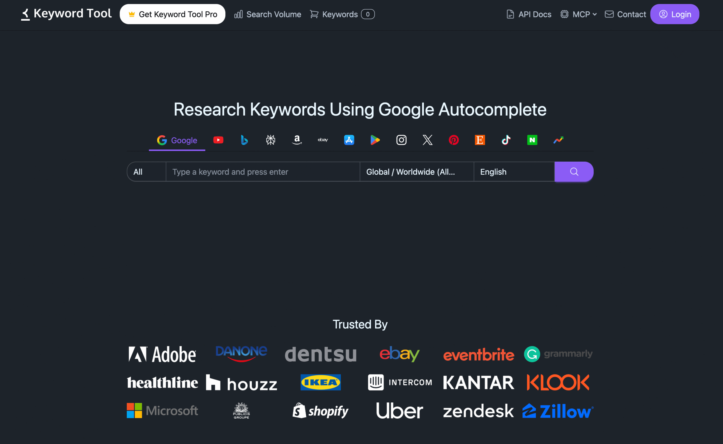
Task: Click the dentsu logo
Action: [x=321, y=354]
